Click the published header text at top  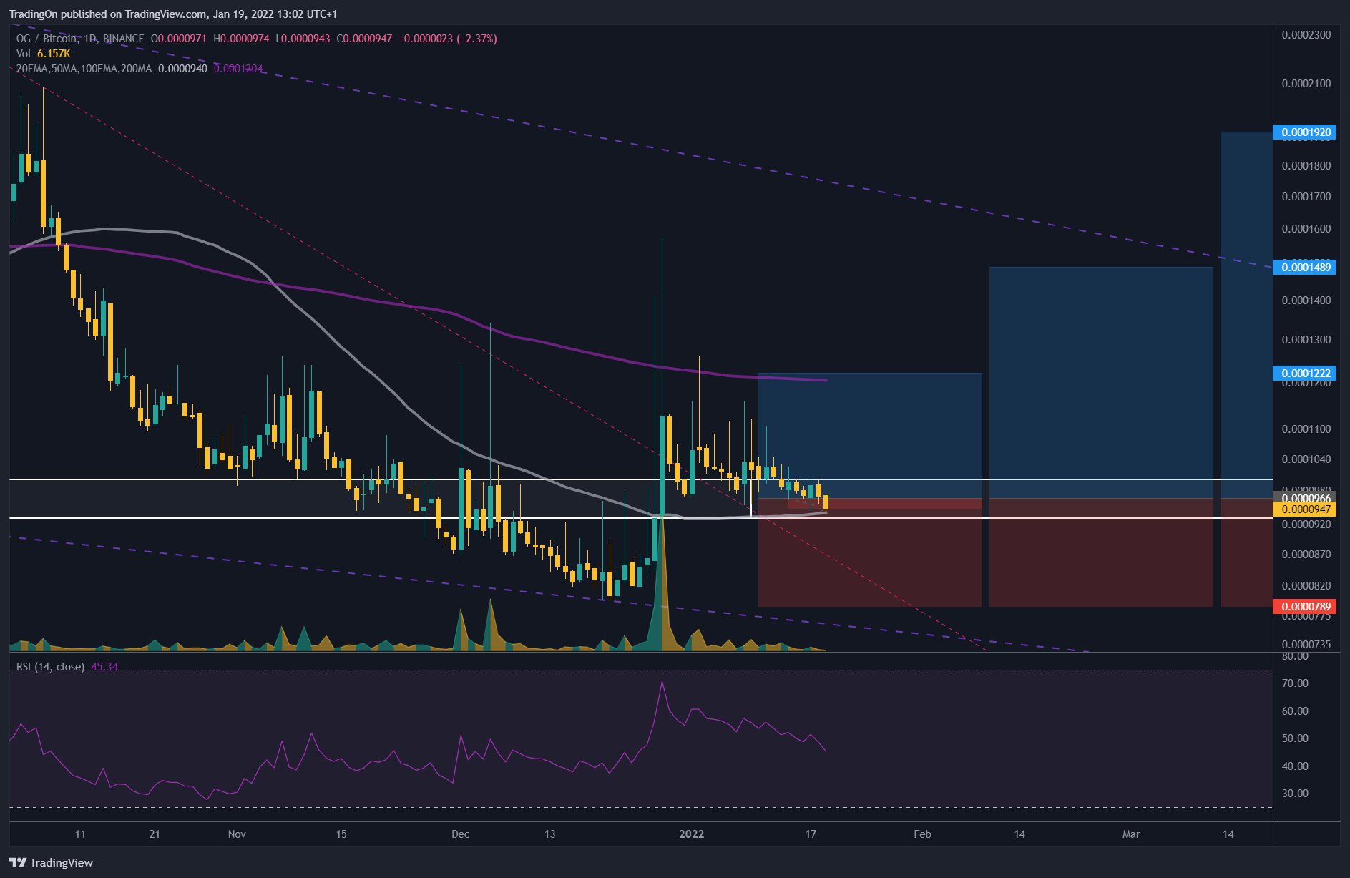coord(173,14)
